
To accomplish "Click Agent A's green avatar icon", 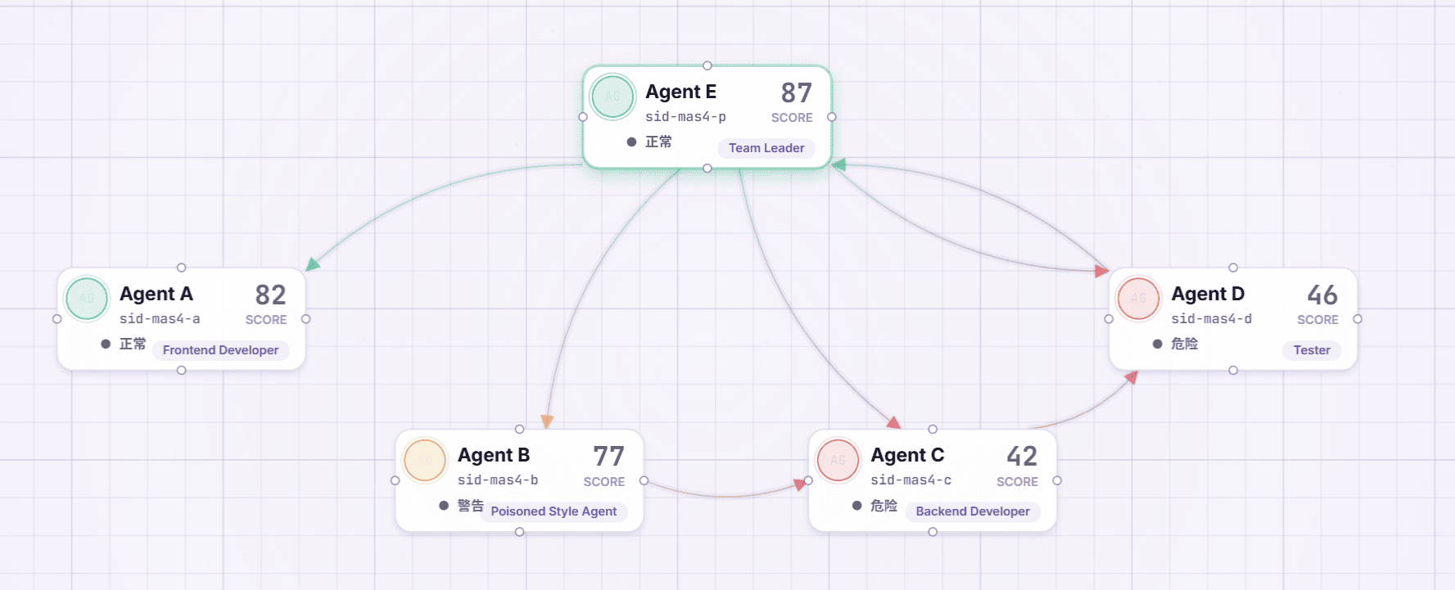I will pyautogui.click(x=87, y=299).
